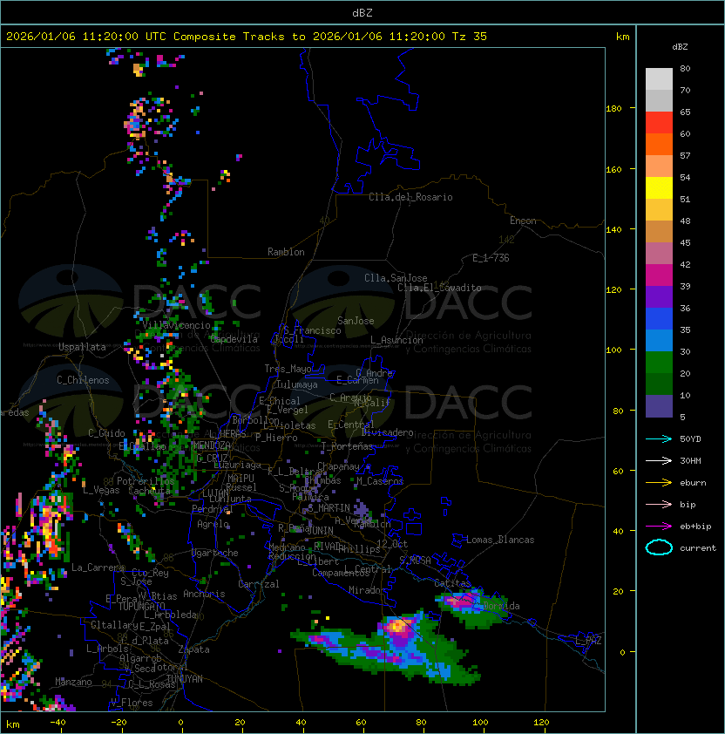The height and width of the screenshot is (734, 725).
Task: Click the 80 value on the dBZ scale
Action: pyautogui.click(x=685, y=68)
